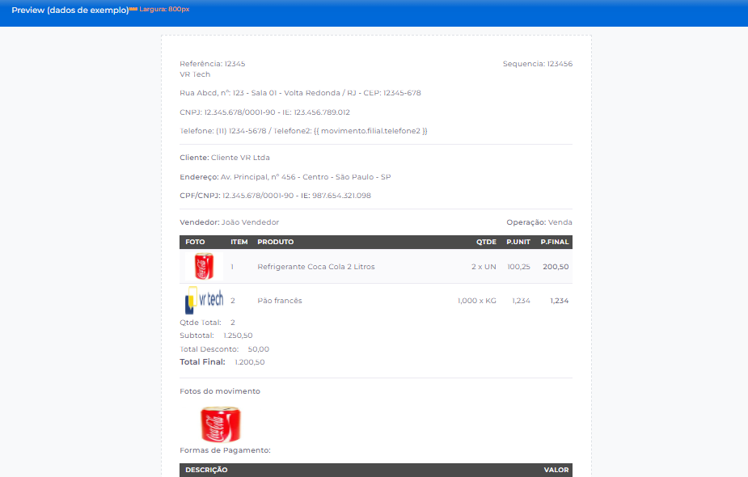This screenshot has height=477, width=748.
Task: Select the 'Referência: 12345' text
Action: coord(213,63)
